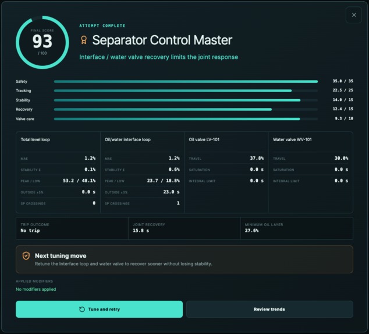Click the award ribbon icon beside the title

84,40
